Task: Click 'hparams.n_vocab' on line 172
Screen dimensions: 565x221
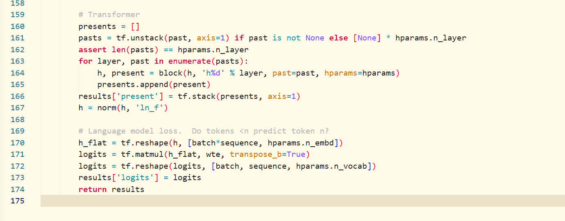Action: click(333, 166)
